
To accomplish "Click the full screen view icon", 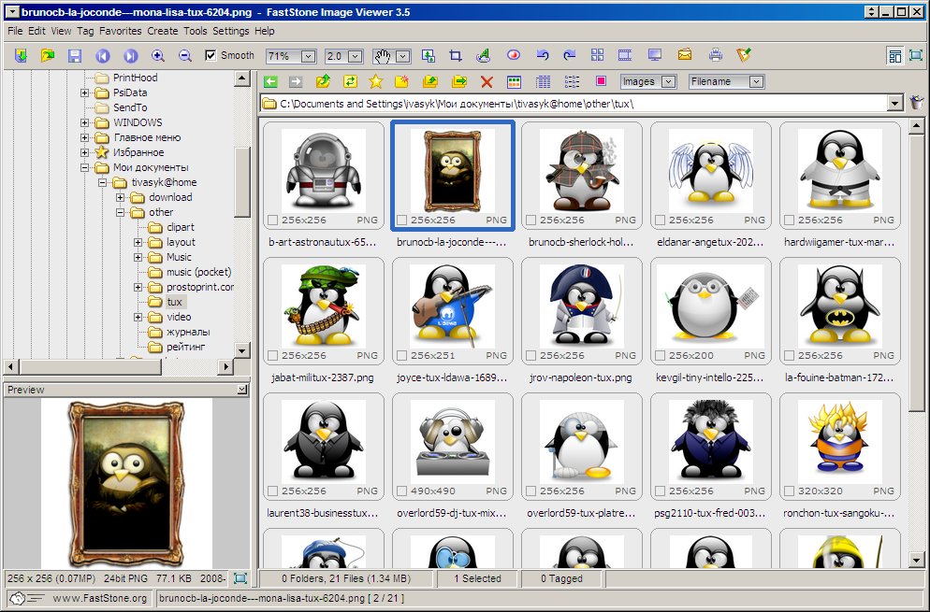I will click(916, 56).
